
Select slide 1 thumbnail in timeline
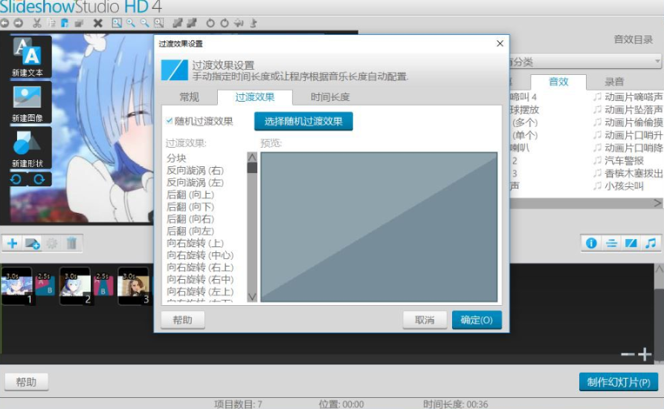click(16, 286)
